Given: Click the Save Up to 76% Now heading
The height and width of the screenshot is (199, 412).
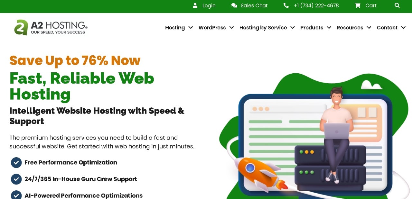Looking at the screenshot, I should pos(75,60).
